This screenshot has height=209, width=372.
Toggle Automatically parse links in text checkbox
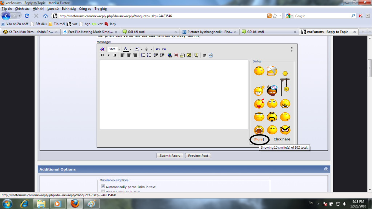click(103, 186)
